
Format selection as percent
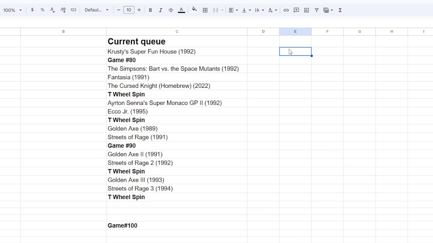coord(42,10)
